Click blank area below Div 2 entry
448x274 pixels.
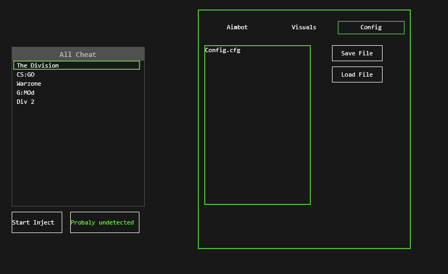[78, 154]
